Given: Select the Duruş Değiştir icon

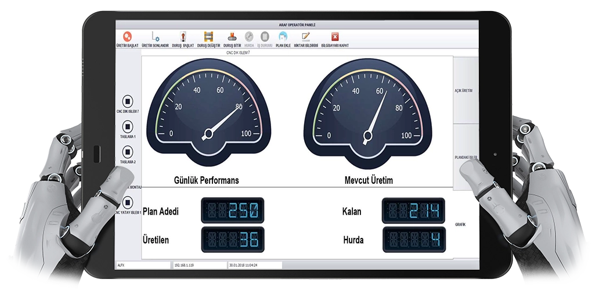Looking at the screenshot, I should click(x=208, y=37).
